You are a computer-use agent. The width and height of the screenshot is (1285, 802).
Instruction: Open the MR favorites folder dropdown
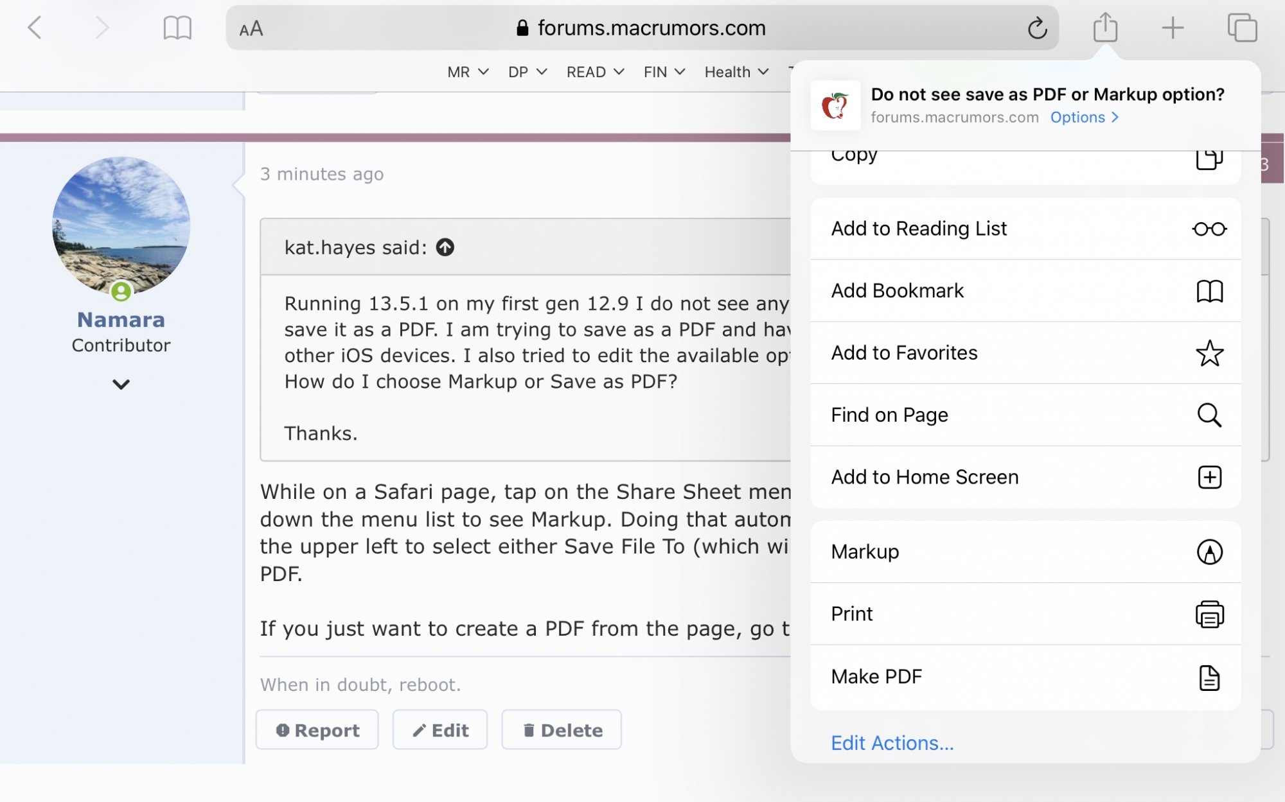pyautogui.click(x=468, y=72)
